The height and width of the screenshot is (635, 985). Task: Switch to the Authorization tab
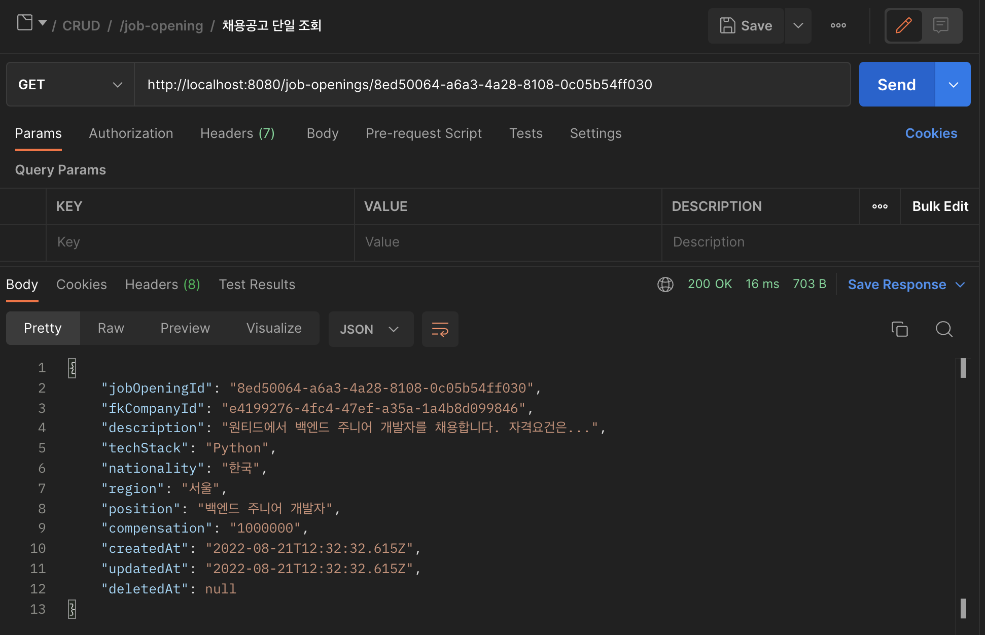131,133
